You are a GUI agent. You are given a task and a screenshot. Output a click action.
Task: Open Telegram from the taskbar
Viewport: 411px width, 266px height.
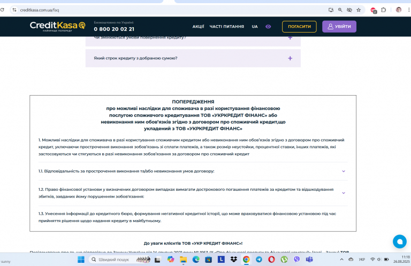[x=259, y=260]
